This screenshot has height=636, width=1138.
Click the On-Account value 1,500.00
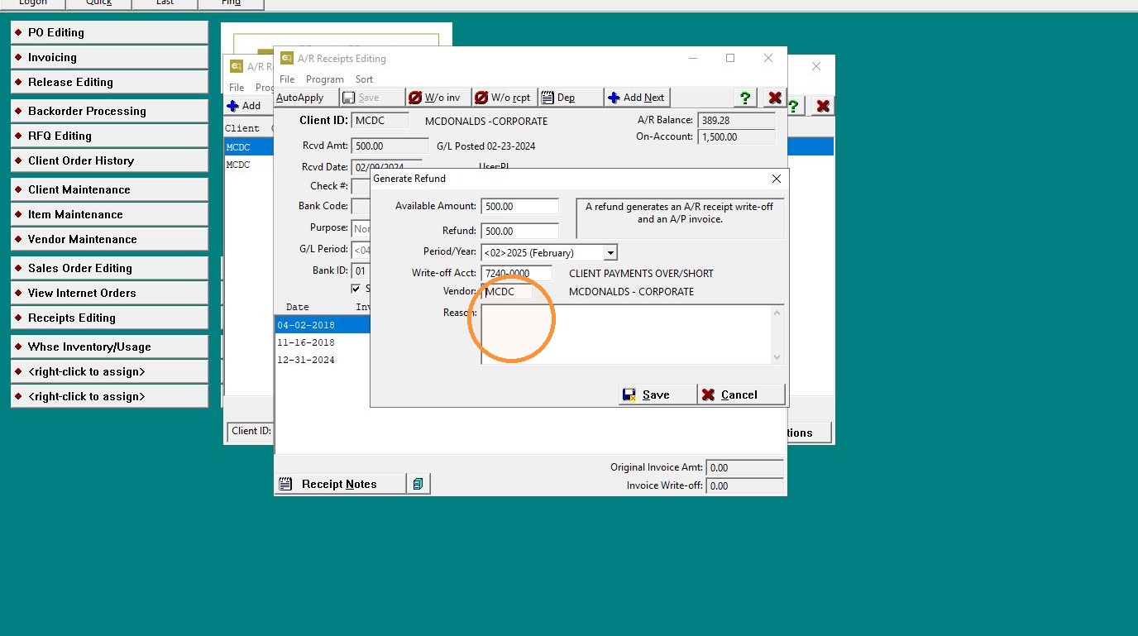point(736,136)
